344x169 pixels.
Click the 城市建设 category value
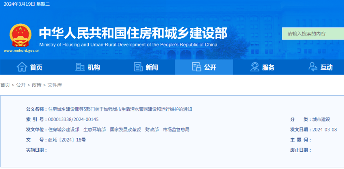(321, 119)
